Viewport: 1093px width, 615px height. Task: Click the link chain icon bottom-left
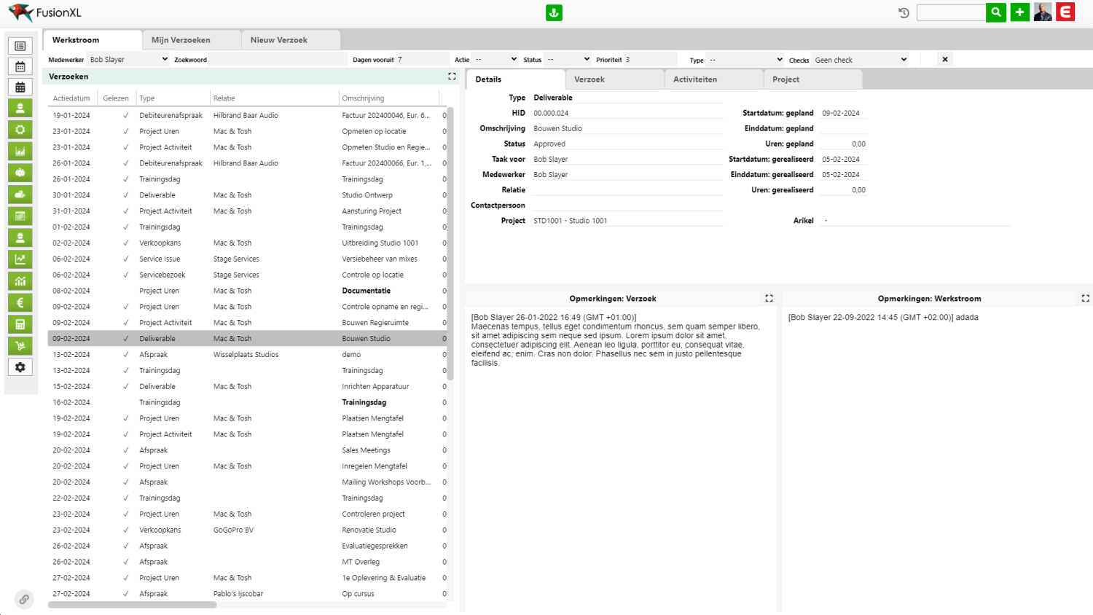tap(24, 599)
